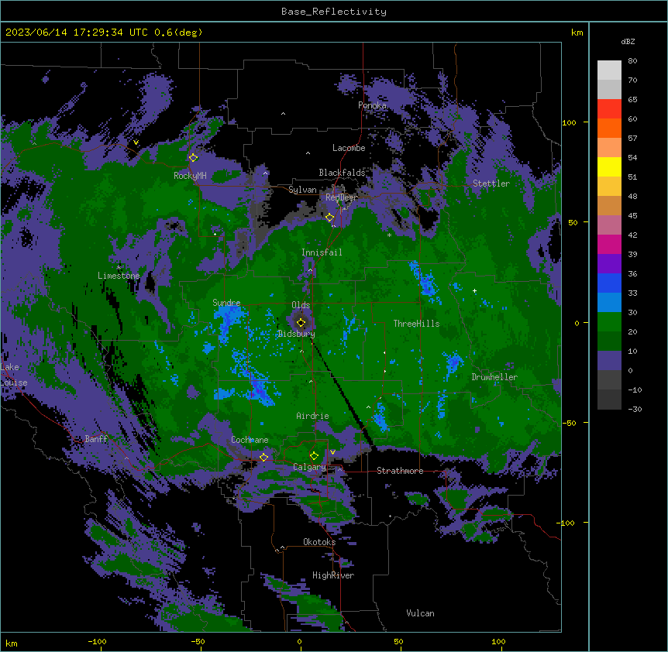
Task: Pick the light blue 33 dBZ legend swatch
Action: click(x=609, y=303)
